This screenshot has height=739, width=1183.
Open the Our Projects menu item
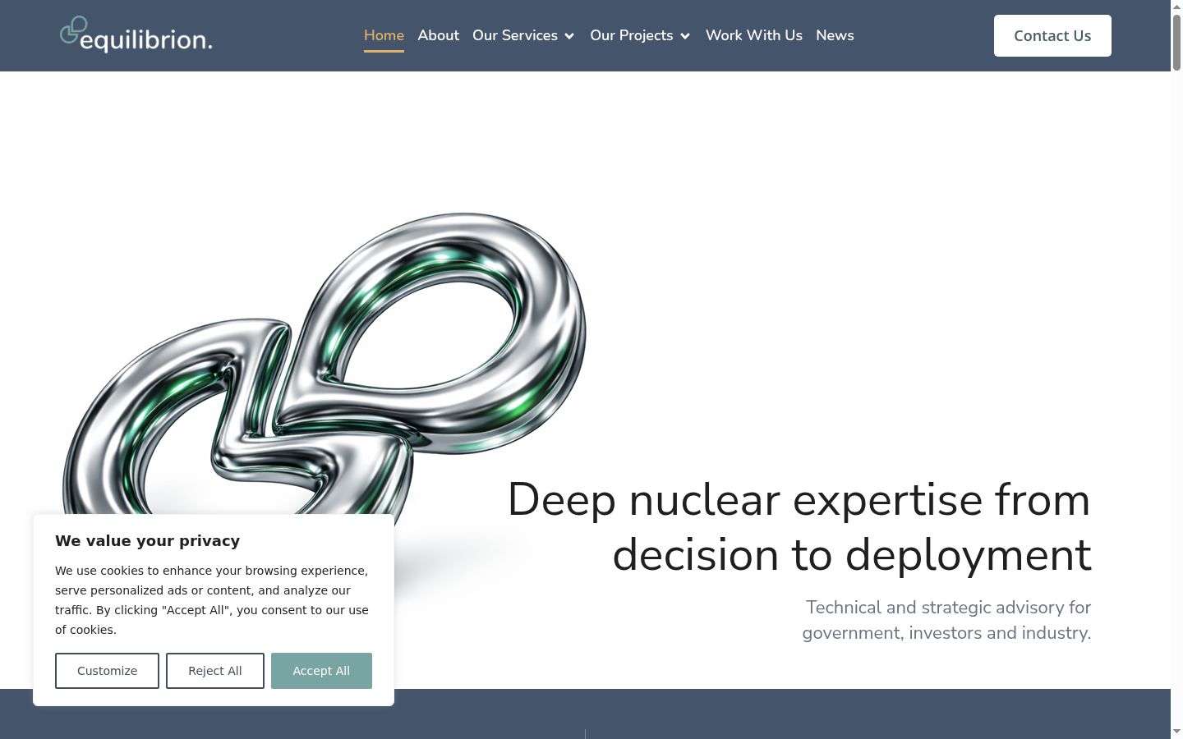point(632,35)
